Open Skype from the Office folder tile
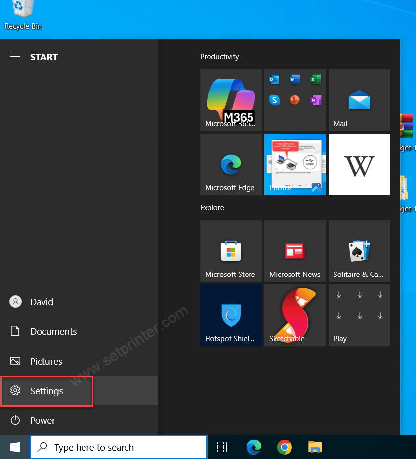This screenshot has height=459, width=416. coord(274,100)
